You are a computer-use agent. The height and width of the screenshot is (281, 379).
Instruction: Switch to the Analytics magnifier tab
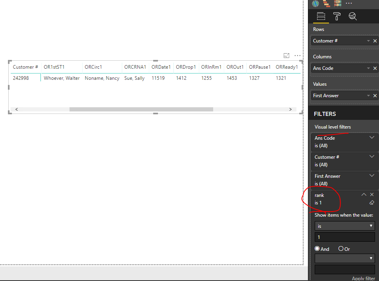tap(353, 16)
